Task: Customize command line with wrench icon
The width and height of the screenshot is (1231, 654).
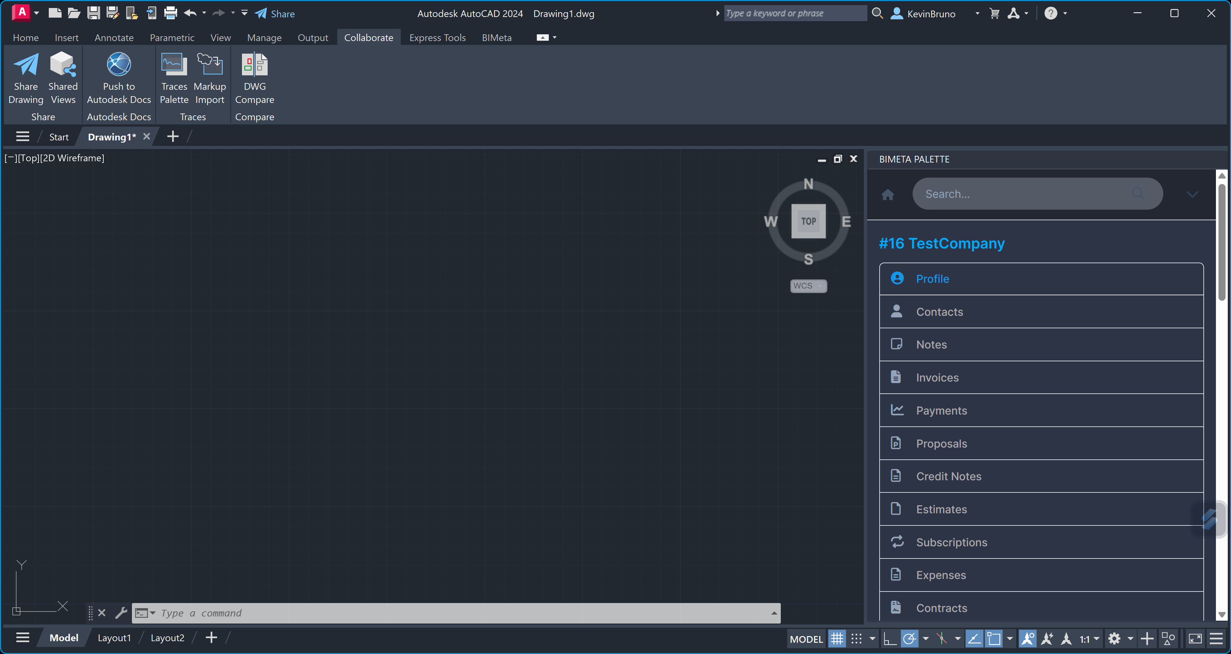Action: [x=121, y=612]
